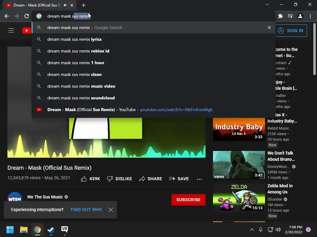Image resolution: width=317 pixels, height=237 pixels.
Task: Click FIND OUT WHY link
Action: click(x=86, y=210)
